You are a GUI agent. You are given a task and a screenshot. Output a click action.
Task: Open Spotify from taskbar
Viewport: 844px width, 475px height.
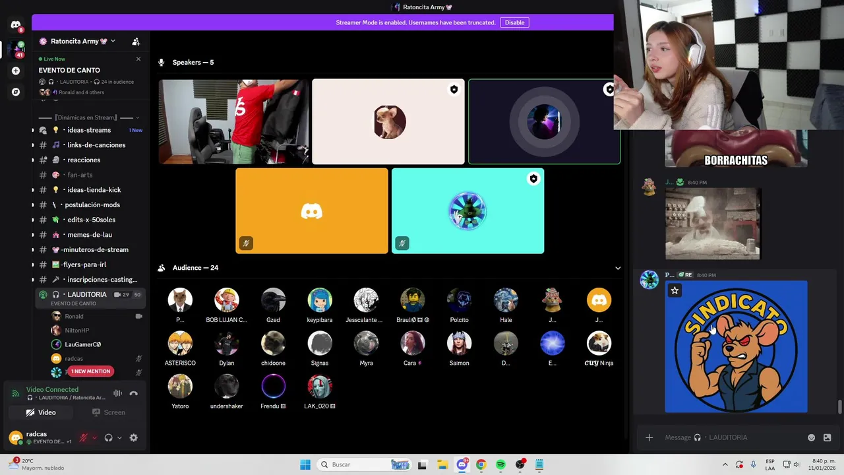(500, 464)
